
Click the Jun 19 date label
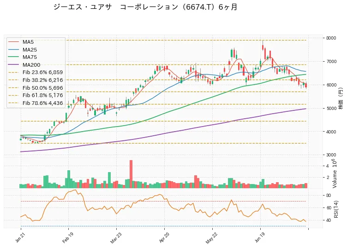coord(259,238)
